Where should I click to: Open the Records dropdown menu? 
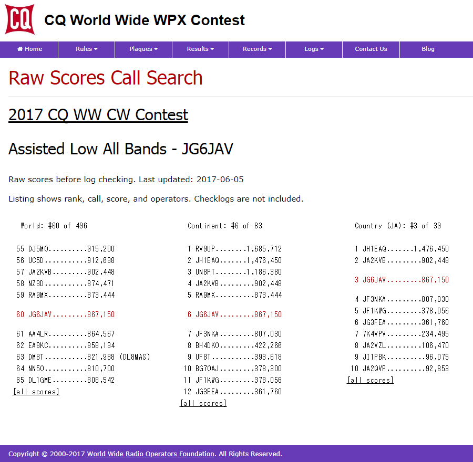(257, 49)
